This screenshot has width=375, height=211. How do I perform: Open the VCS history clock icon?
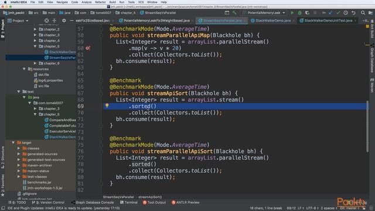point(346,13)
